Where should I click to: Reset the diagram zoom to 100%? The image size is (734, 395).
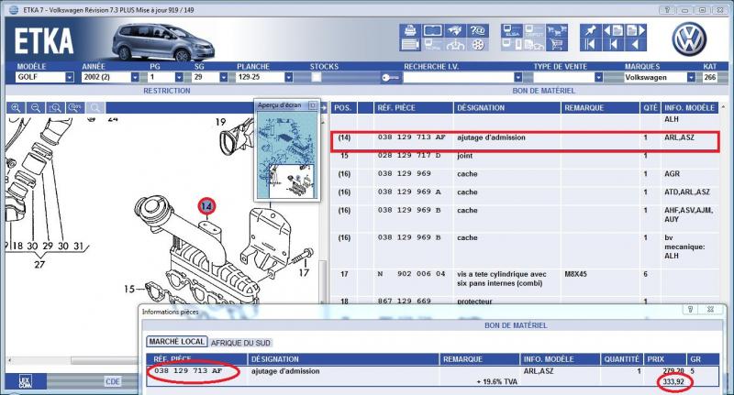(x=75, y=108)
